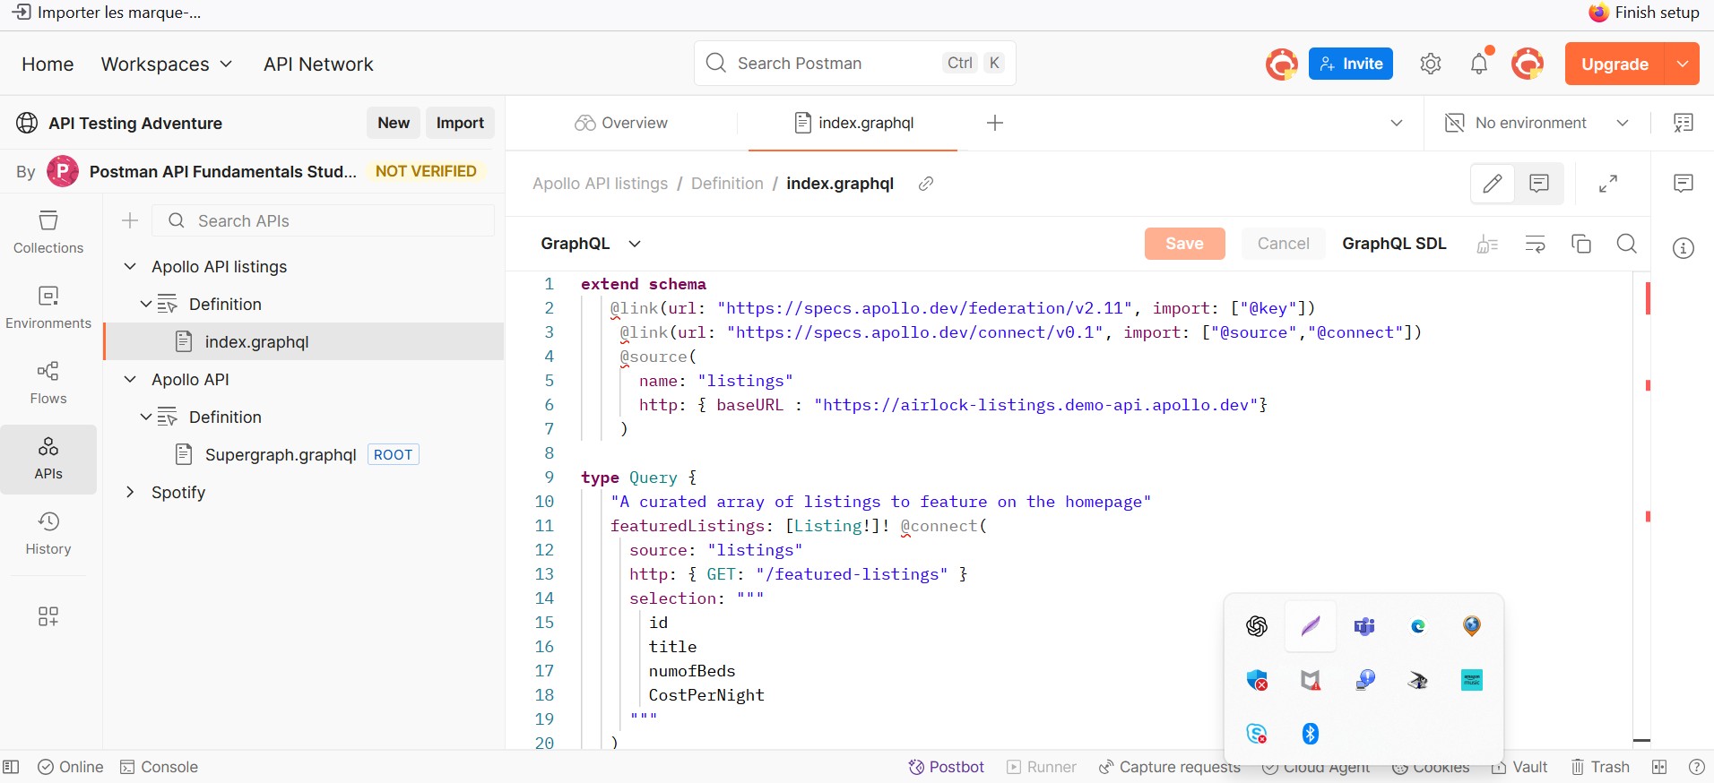
Task: Open API Network
Action: pyautogui.click(x=318, y=65)
